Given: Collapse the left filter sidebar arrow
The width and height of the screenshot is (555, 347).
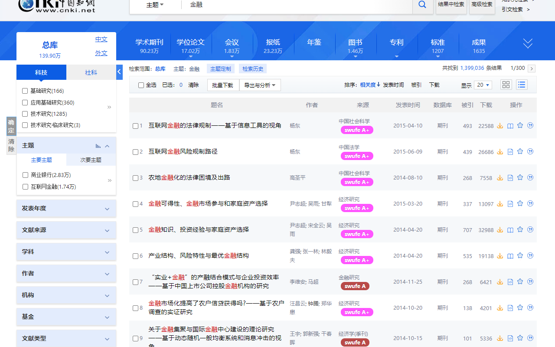Looking at the screenshot, I should 119,72.
